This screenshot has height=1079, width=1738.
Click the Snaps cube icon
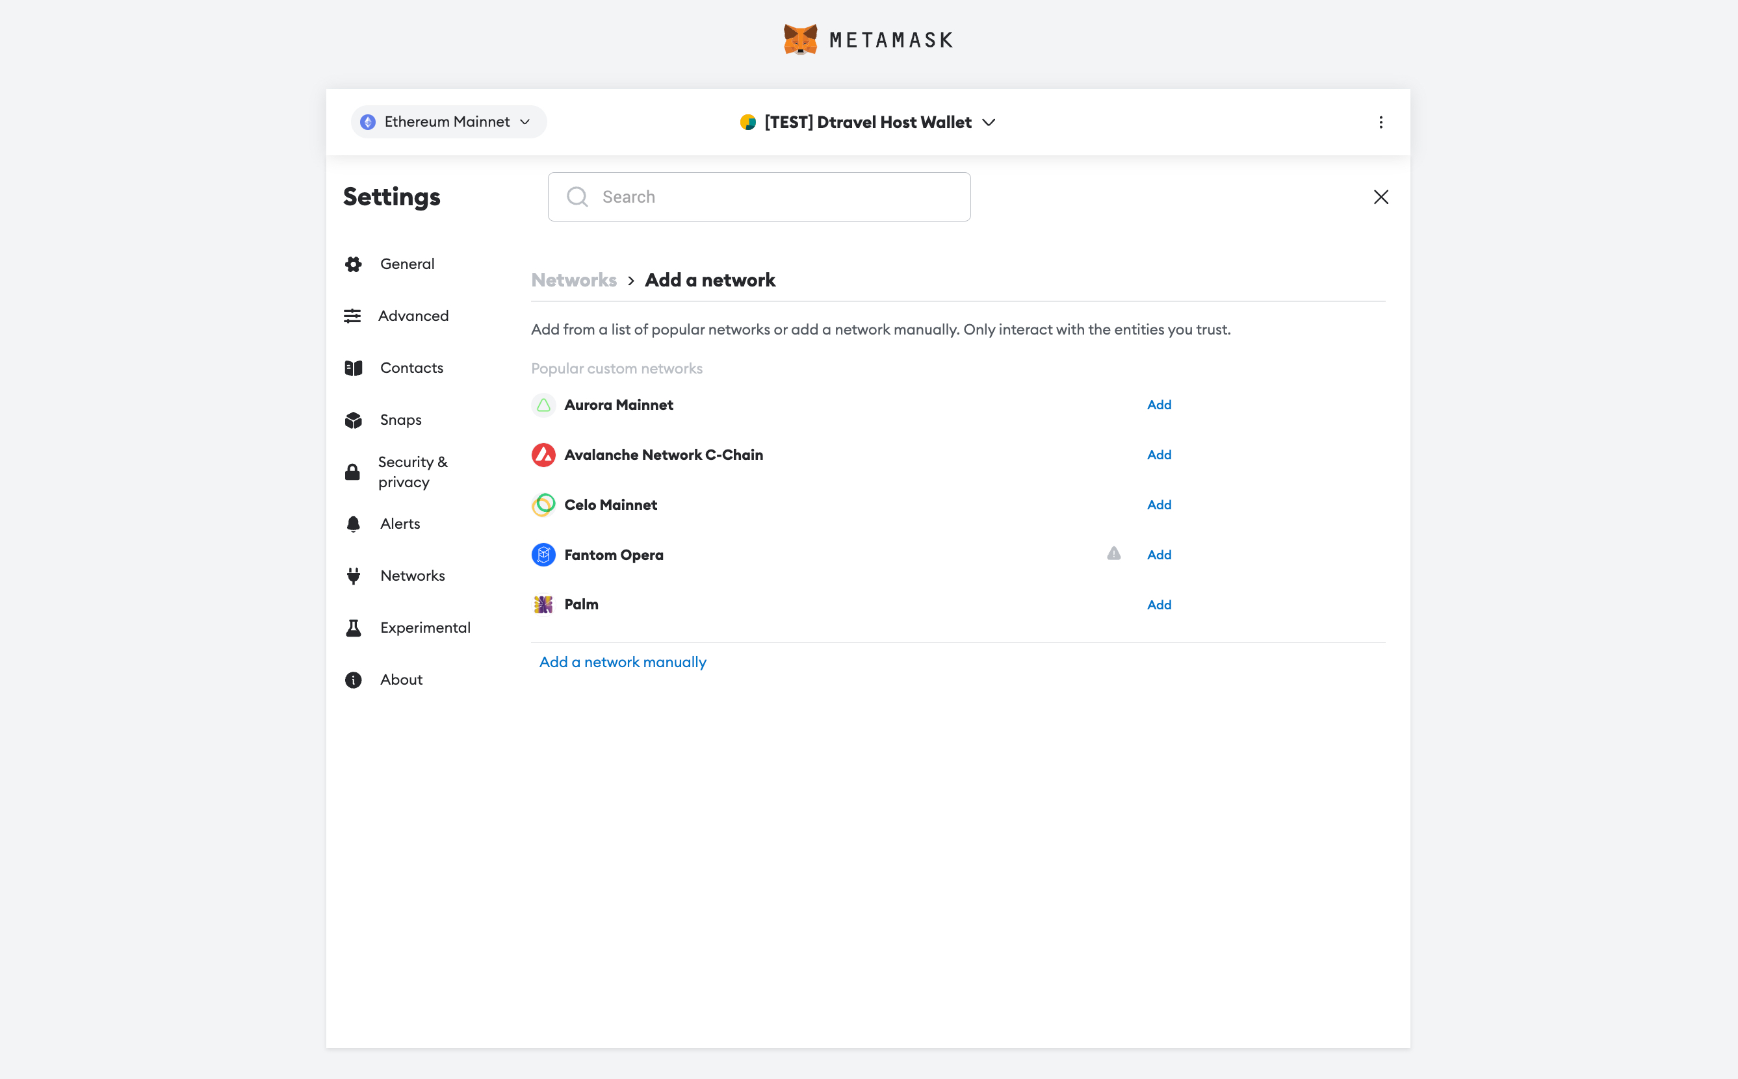(x=354, y=420)
